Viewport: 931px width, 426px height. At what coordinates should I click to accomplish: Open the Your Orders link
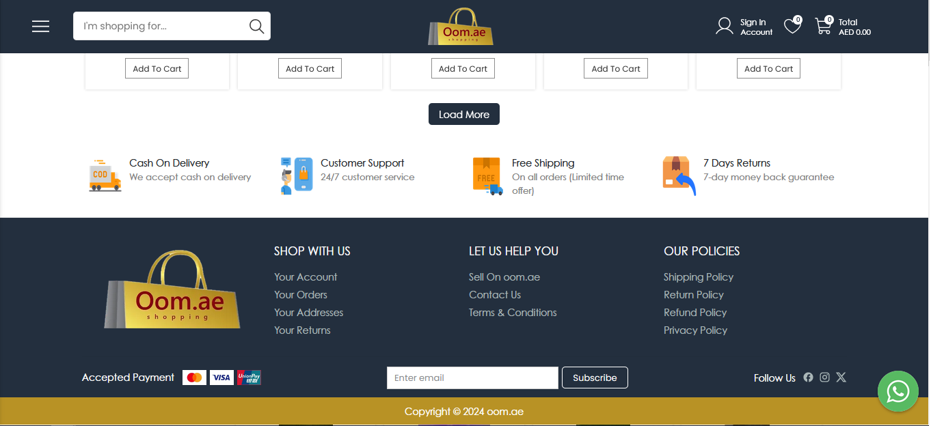click(x=301, y=295)
